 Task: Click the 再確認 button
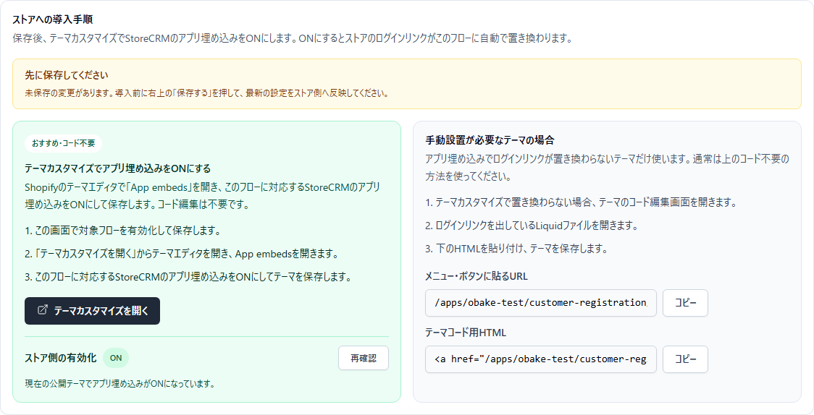click(364, 358)
